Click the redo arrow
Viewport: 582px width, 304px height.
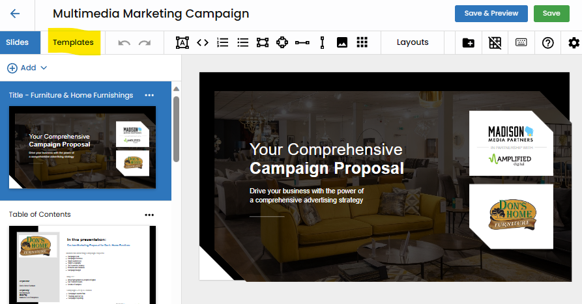[x=144, y=43]
